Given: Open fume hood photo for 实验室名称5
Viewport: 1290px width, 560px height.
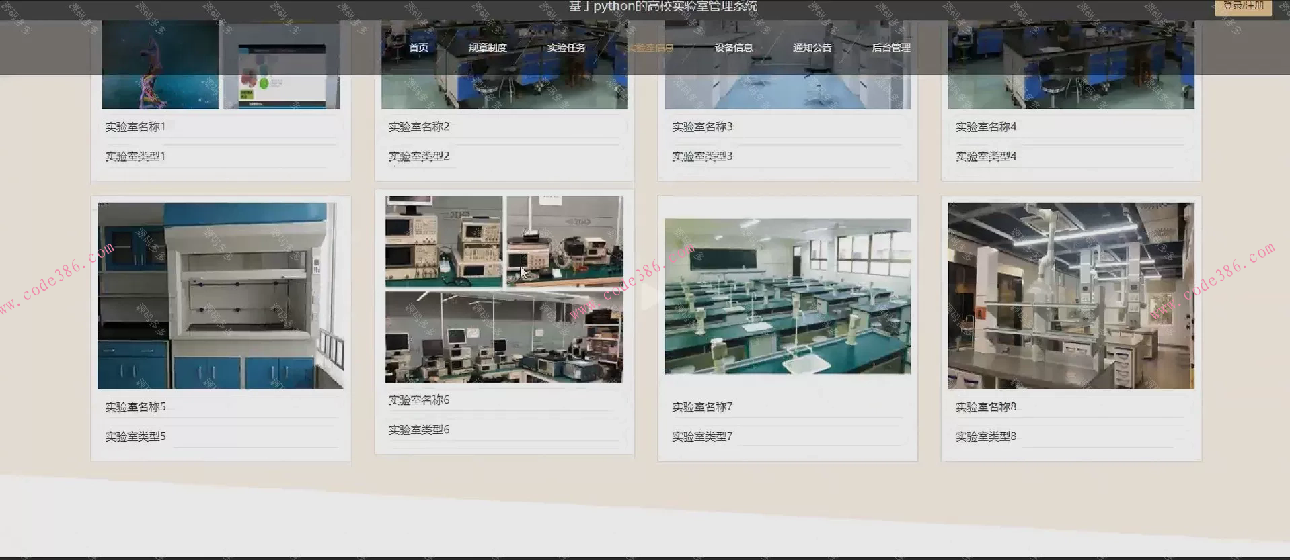Looking at the screenshot, I should pyautogui.click(x=221, y=295).
